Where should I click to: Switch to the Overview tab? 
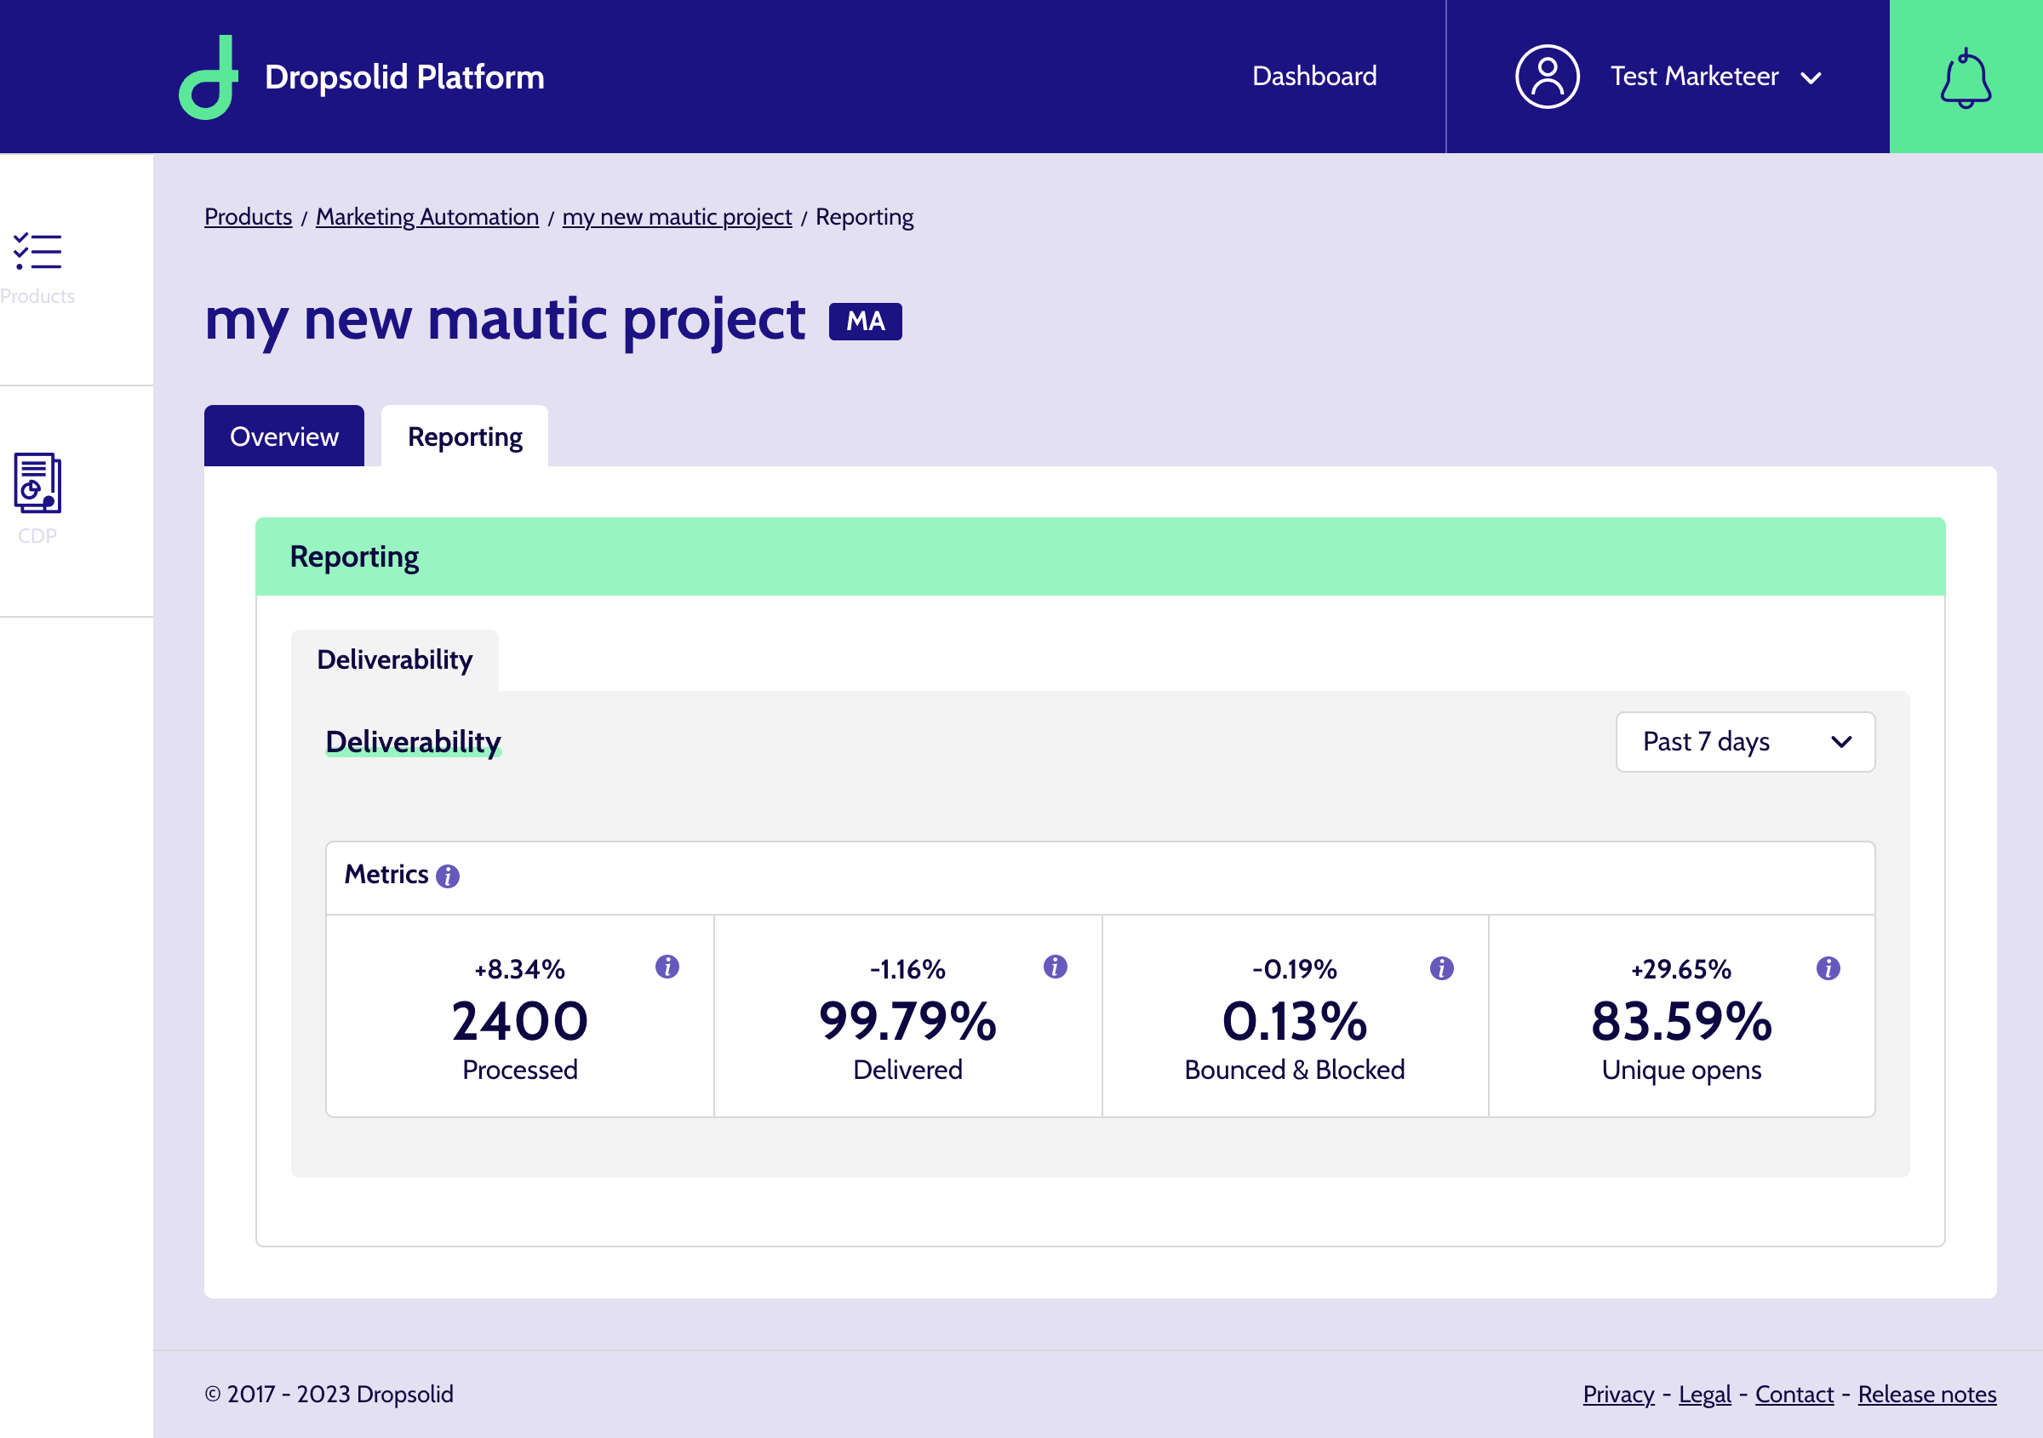coord(283,436)
